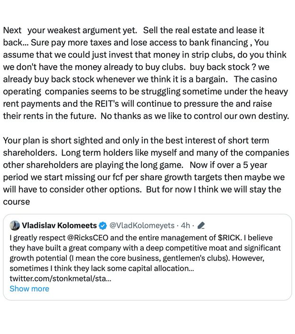Image resolution: width=295 pixels, height=334 pixels.
Task: Click the quoted text 'I greatly respect'
Action: pyautogui.click(x=38, y=238)
